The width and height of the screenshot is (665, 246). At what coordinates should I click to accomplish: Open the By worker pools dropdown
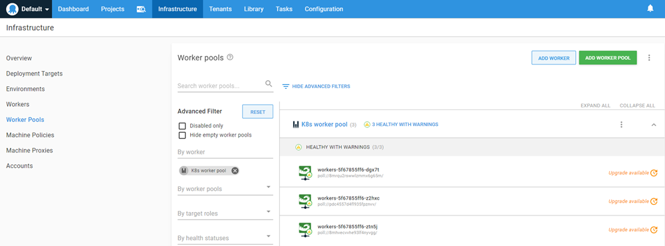(x=225, y=188)
